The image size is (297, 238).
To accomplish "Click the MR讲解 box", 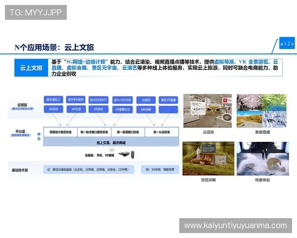I will click(x=146, y=110).
